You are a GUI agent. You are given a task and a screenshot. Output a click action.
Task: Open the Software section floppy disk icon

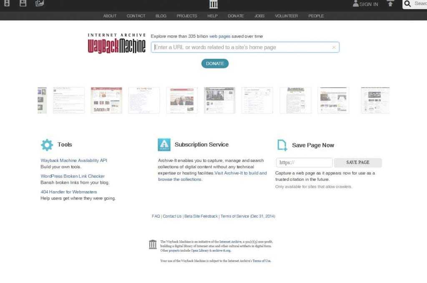(23, 3)
